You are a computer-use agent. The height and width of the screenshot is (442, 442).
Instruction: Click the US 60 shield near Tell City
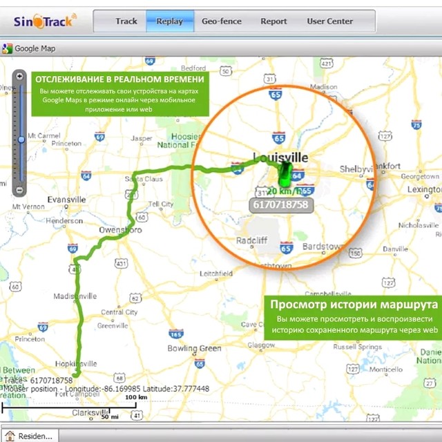[x=142, y=217]
